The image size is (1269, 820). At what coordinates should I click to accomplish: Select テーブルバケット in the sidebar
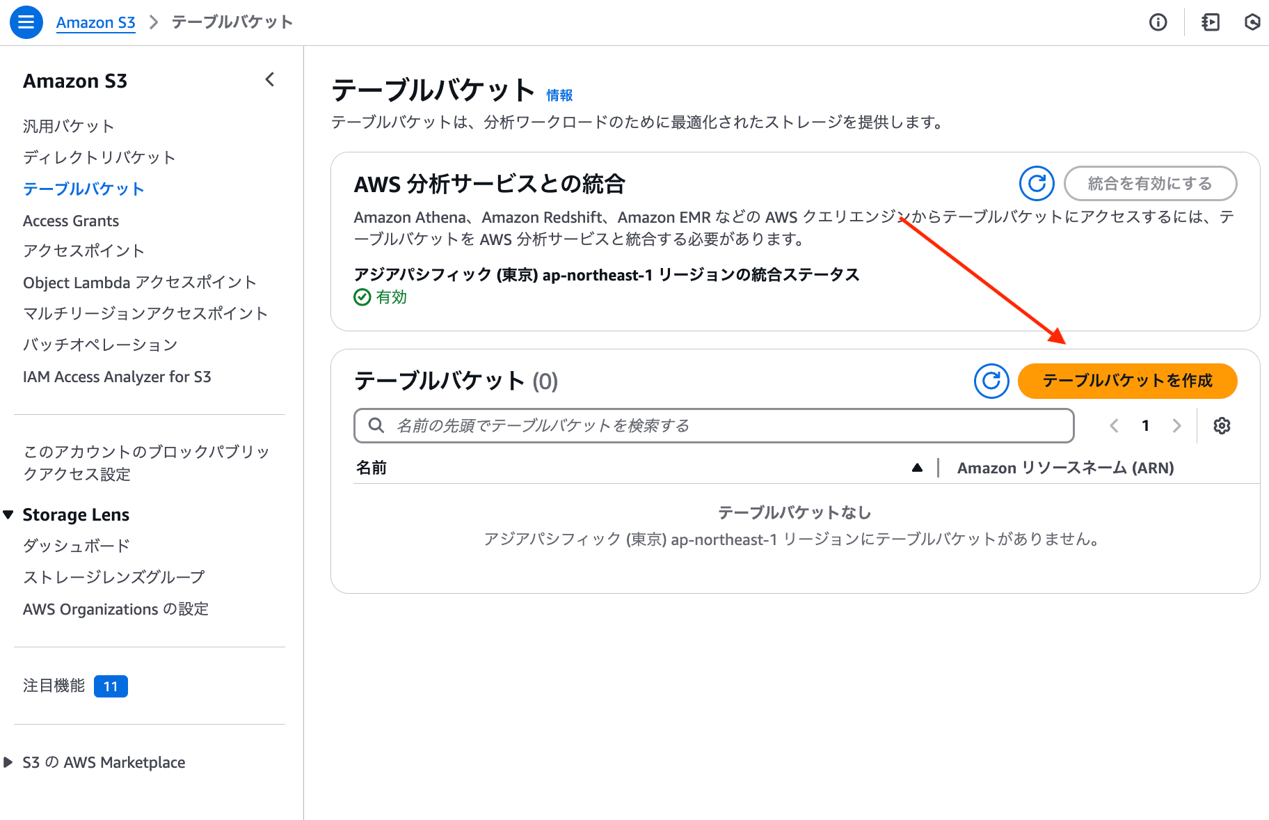coord(83,189)
